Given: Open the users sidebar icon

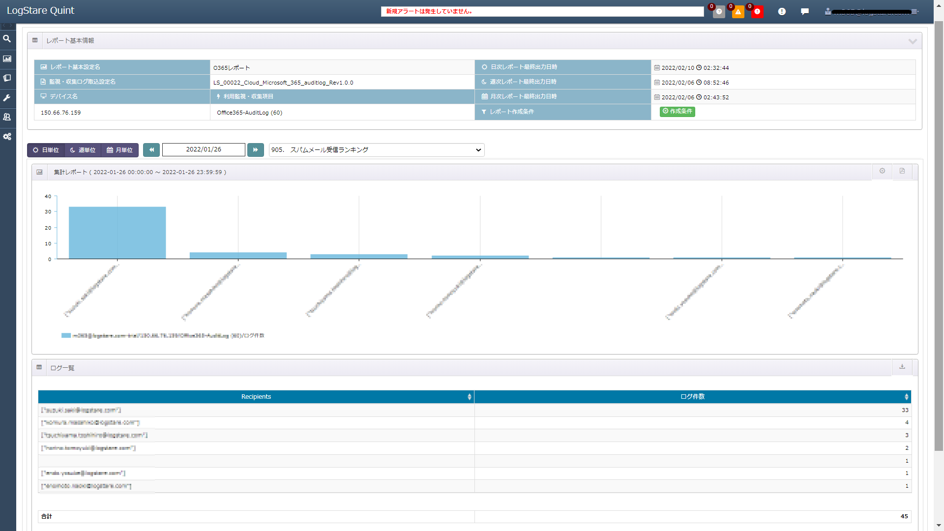Looking at the screenshot, I should pyautogui.click(x=7, y=117).
